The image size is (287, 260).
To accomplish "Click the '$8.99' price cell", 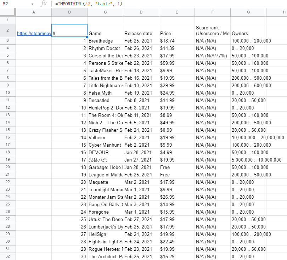I will (x=177, y=115).
